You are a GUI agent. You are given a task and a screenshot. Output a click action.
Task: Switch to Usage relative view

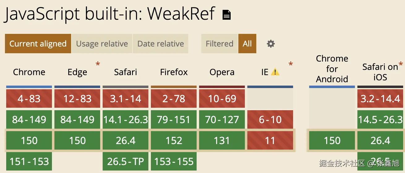(102, 44)
